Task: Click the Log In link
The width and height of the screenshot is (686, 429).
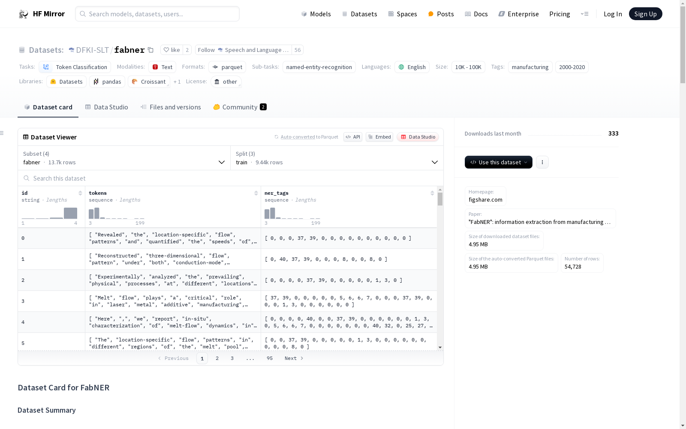Action: (613, 14)
